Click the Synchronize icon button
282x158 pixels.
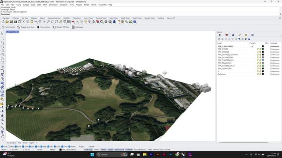pyautogui.click(x=8, y=27)
